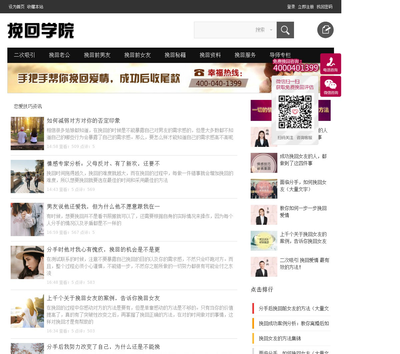Screen dimensions: 400x354
Task: Open sidebar article 教你如何一步一步挽回爱情
Action: [x=303, y=212]
